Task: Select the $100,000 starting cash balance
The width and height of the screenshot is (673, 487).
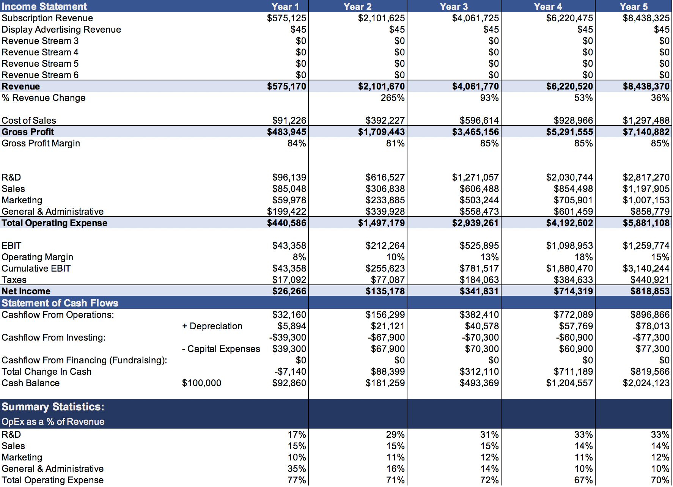Action: click(201, 383)
